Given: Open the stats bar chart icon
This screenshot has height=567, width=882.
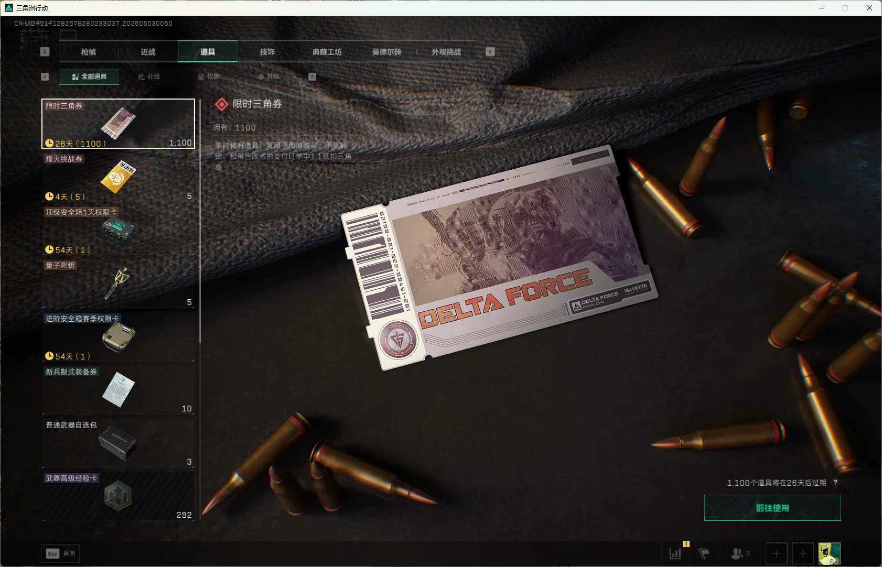Looking at the screenshot, I should pyautogui.click(x=675, y=553).
